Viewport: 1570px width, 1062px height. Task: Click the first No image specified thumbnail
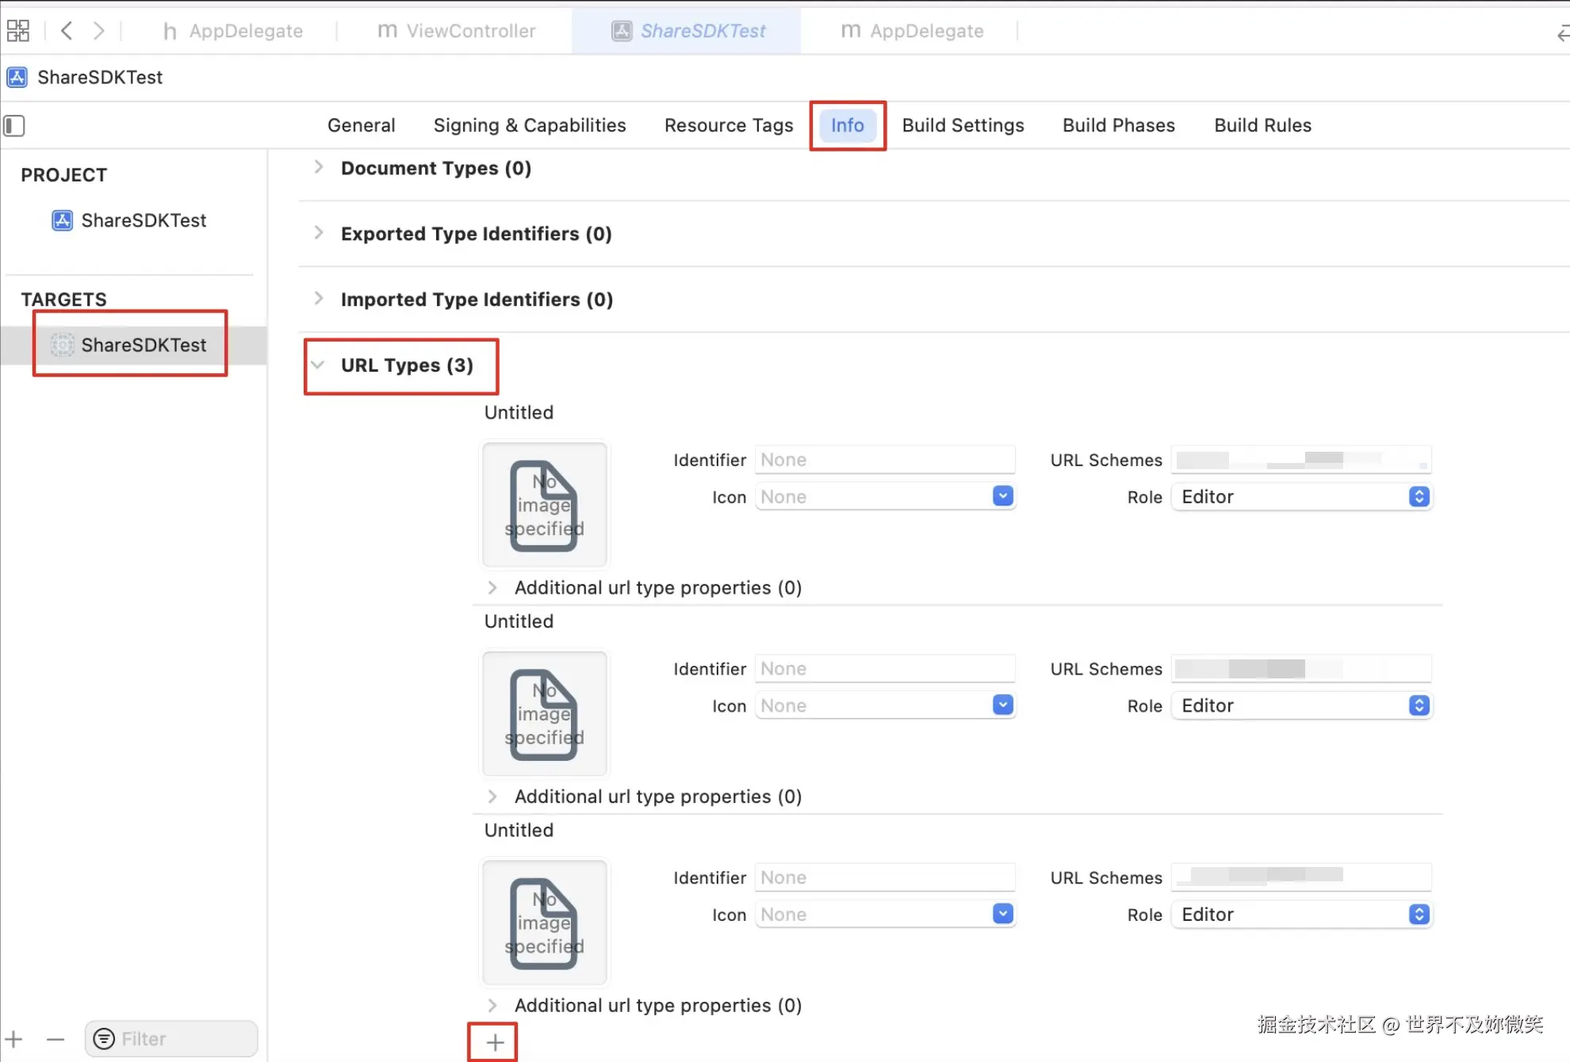coord(545,505)
